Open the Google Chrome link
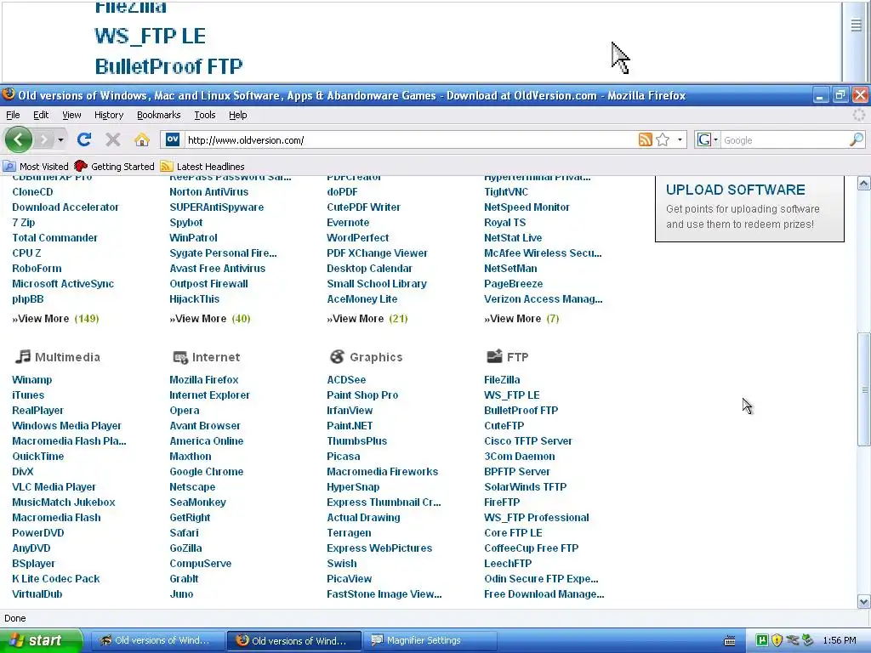The height and width of the screenshot is (653, 871). pyautogui.click(x=206, y=471)
